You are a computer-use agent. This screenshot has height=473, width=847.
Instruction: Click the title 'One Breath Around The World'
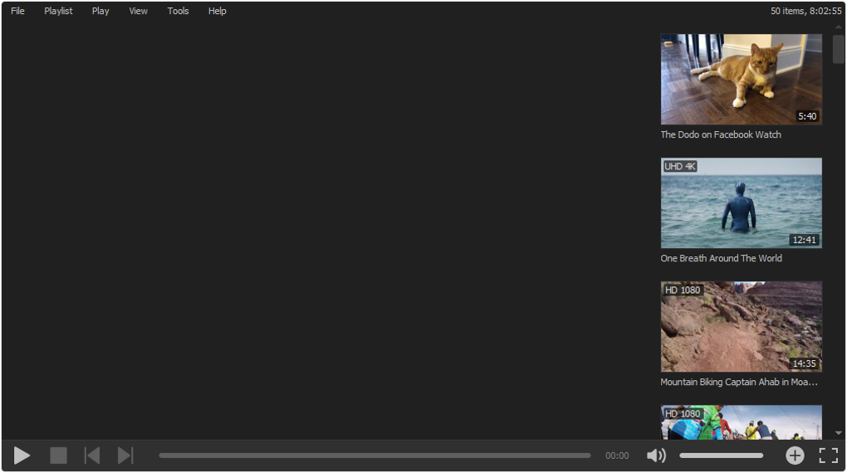(x=721, y=258)
